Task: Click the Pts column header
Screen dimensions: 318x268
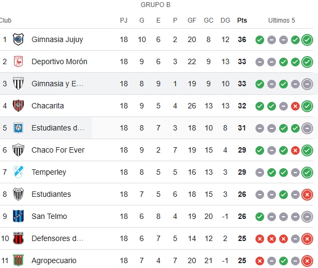Action: click(242, 20)
